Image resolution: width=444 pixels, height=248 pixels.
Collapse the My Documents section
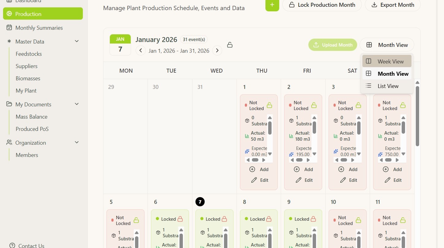click(x=77, y=104)
